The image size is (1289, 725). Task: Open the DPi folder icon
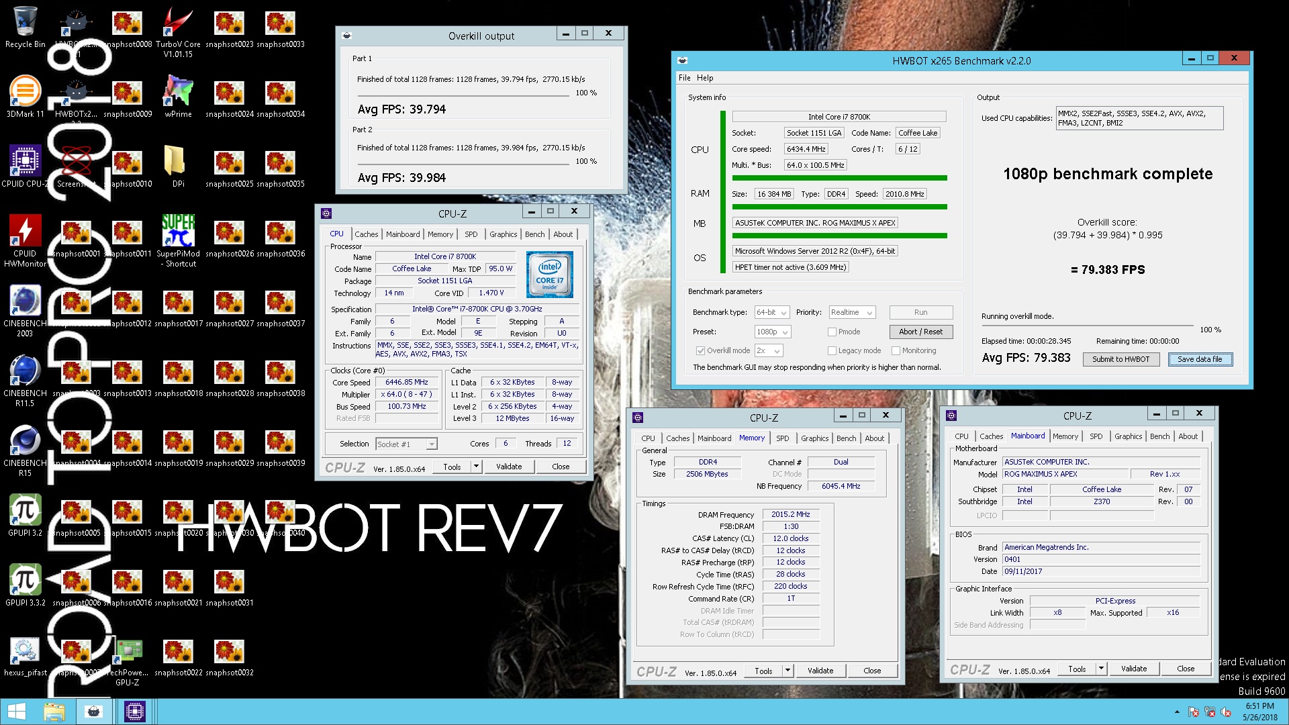(178, 166)
